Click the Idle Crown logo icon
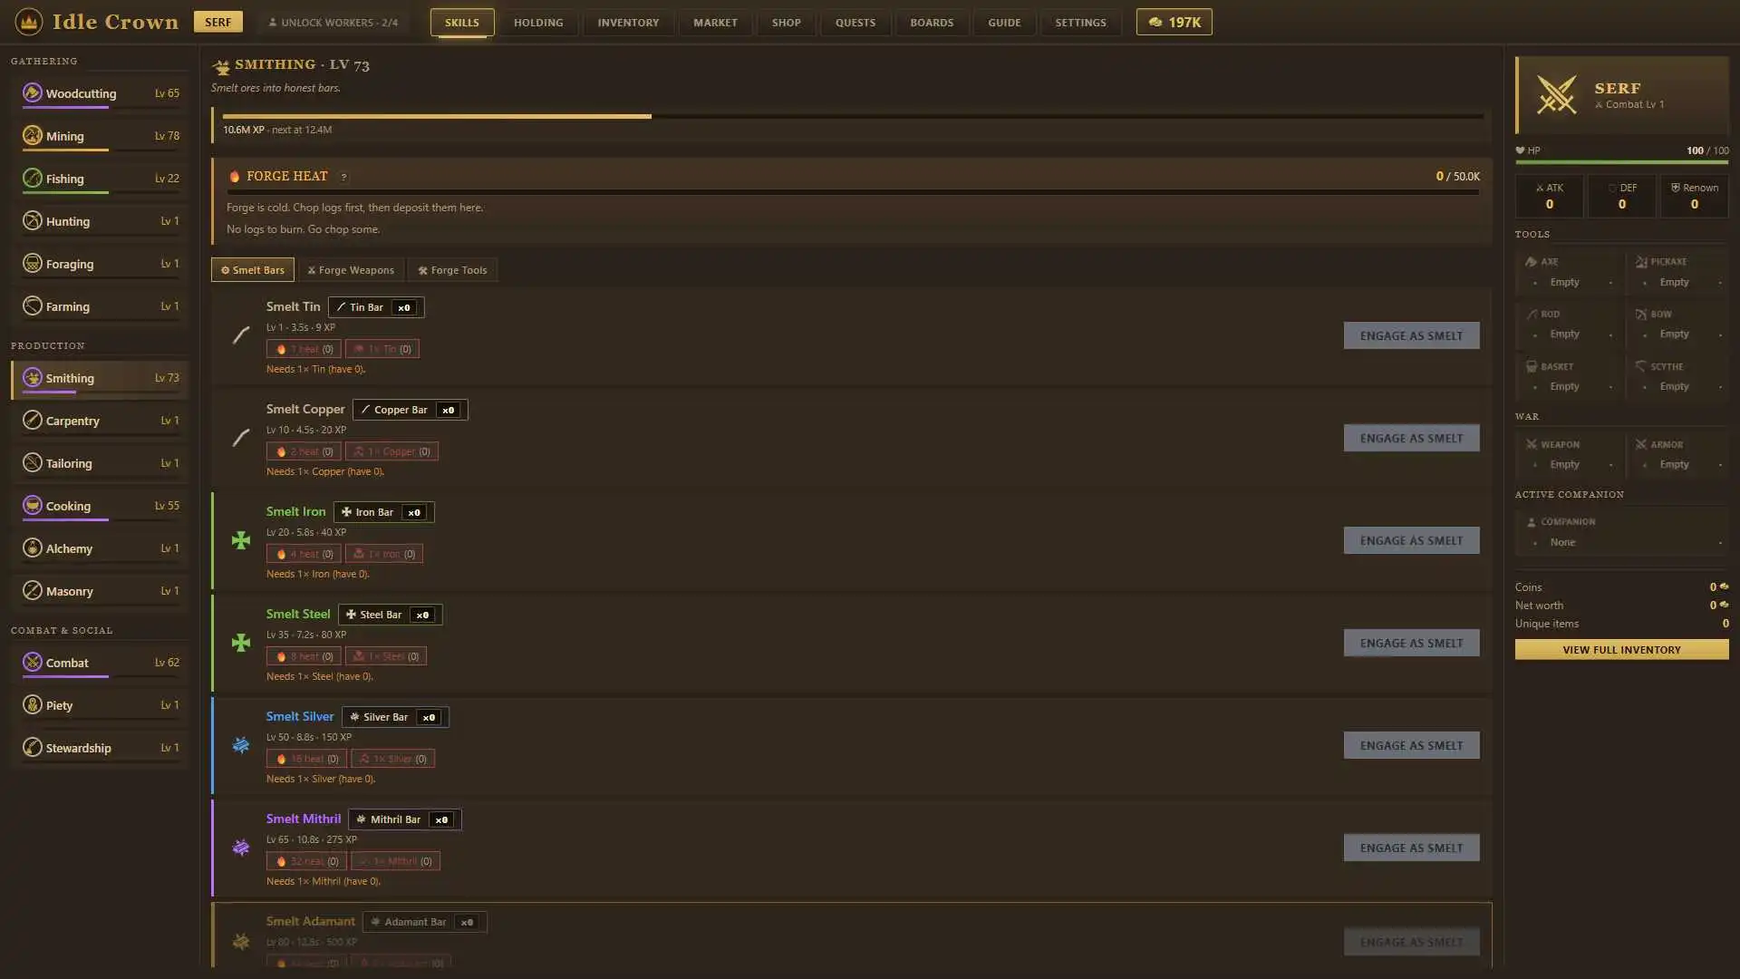1740x979 pixels. coord(29,22)
